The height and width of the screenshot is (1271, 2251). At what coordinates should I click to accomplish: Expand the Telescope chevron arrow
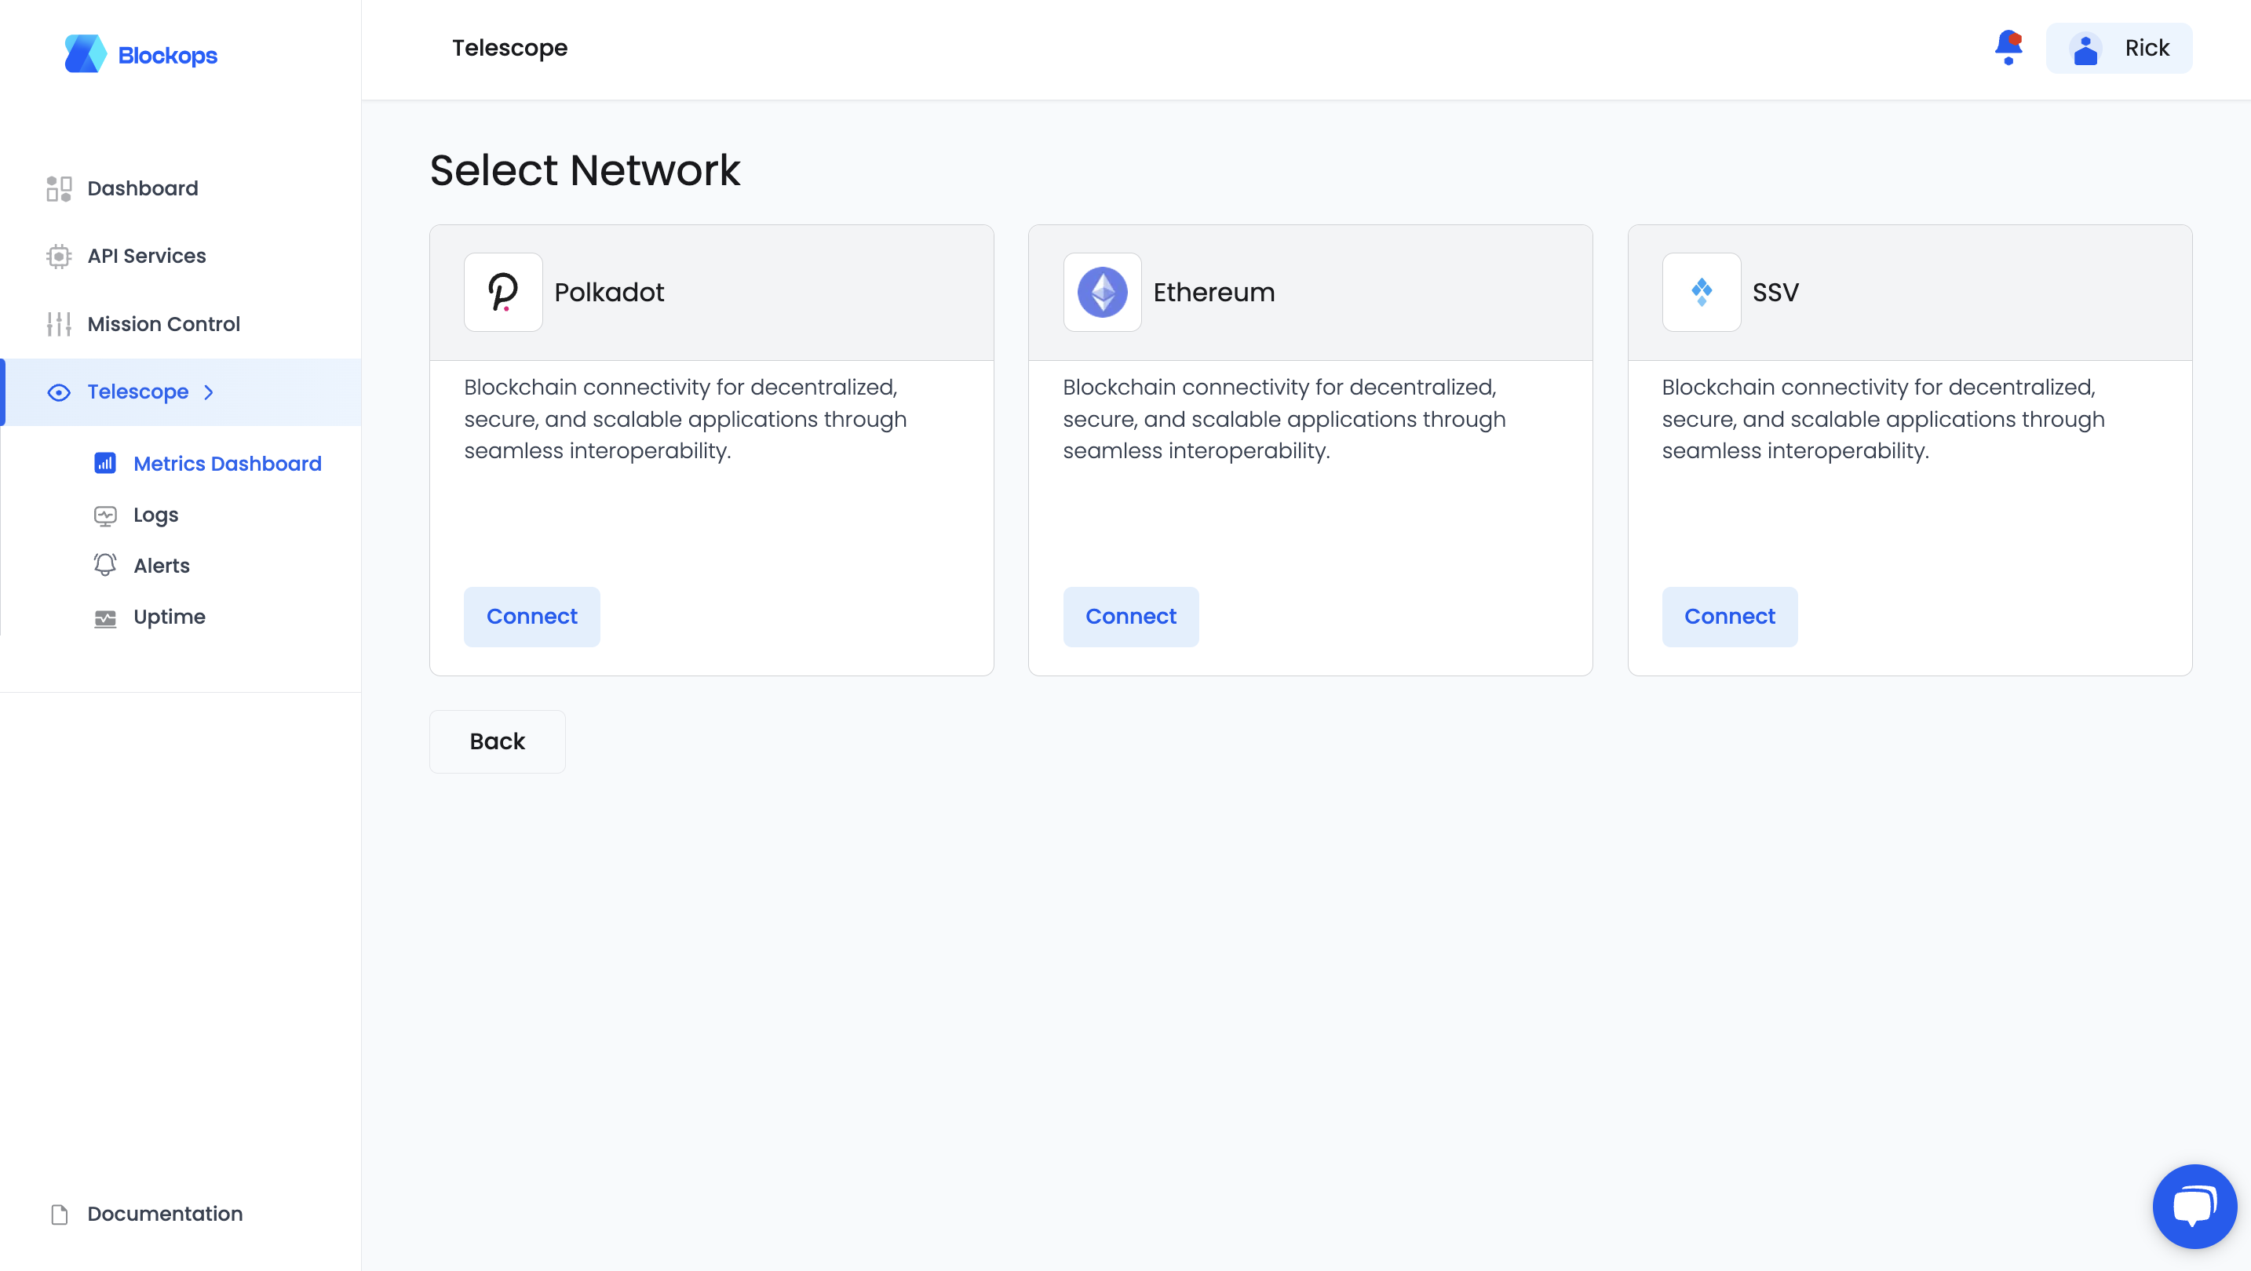pyautogui.click(x=209, y=392)
